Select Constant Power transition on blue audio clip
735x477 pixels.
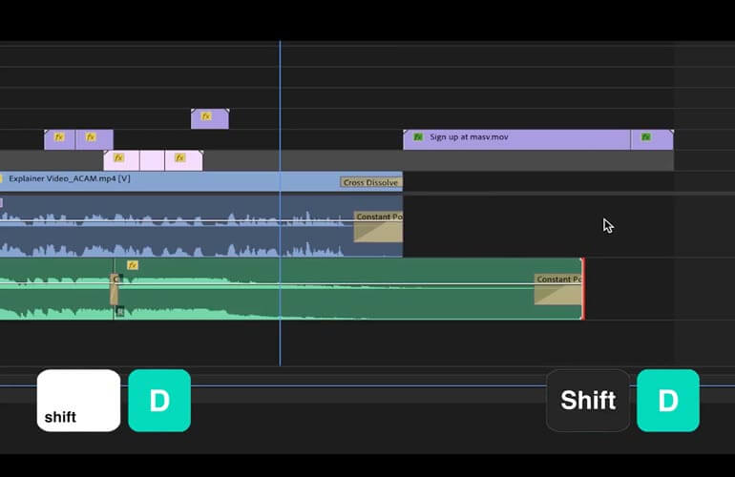[x=378, y=227]
